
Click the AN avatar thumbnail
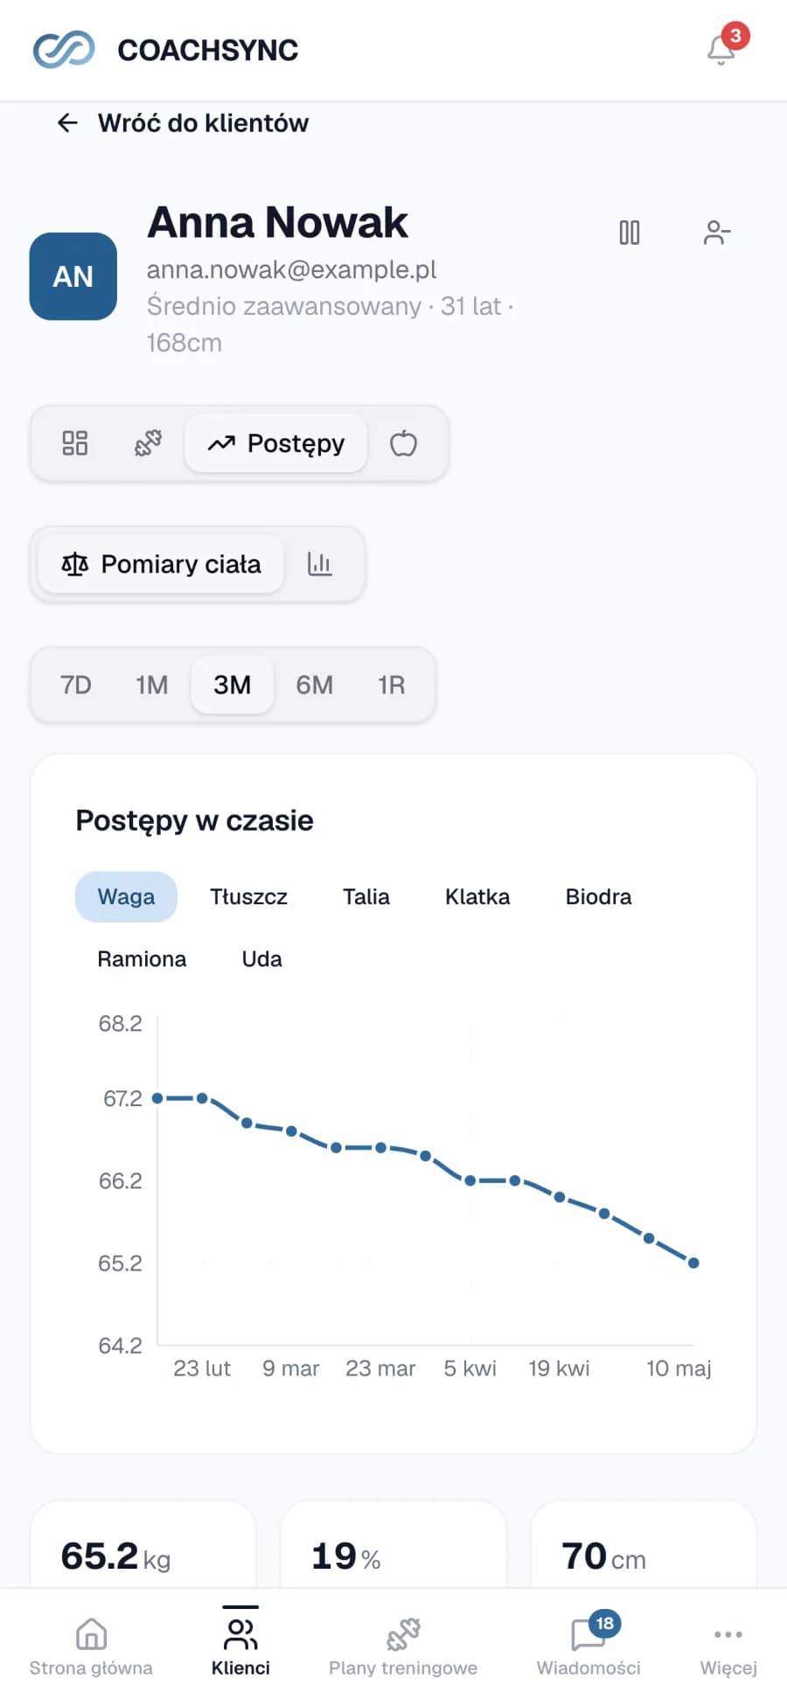[73, 276]
